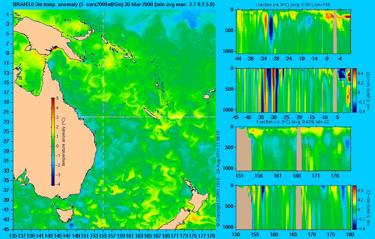Click tick label 166 under lat=-22 temperature plot

[297, 176]
